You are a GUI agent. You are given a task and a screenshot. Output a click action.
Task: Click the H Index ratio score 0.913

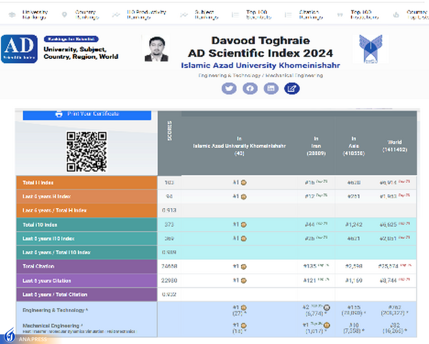pyautogui.click(x=169, y=211)
